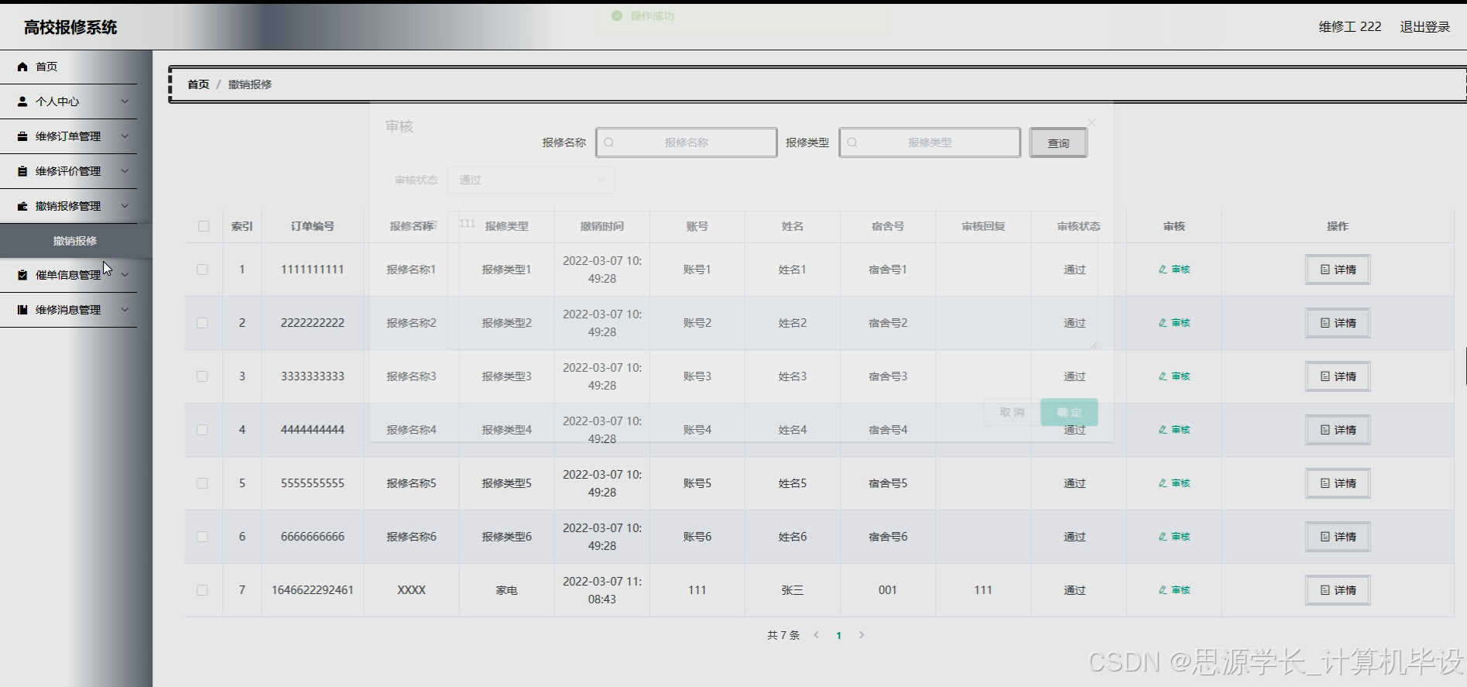This screenshot has height=687, width=1467.
Task: Open 详情 for row 4444444444
Action: coord(1338,430)
